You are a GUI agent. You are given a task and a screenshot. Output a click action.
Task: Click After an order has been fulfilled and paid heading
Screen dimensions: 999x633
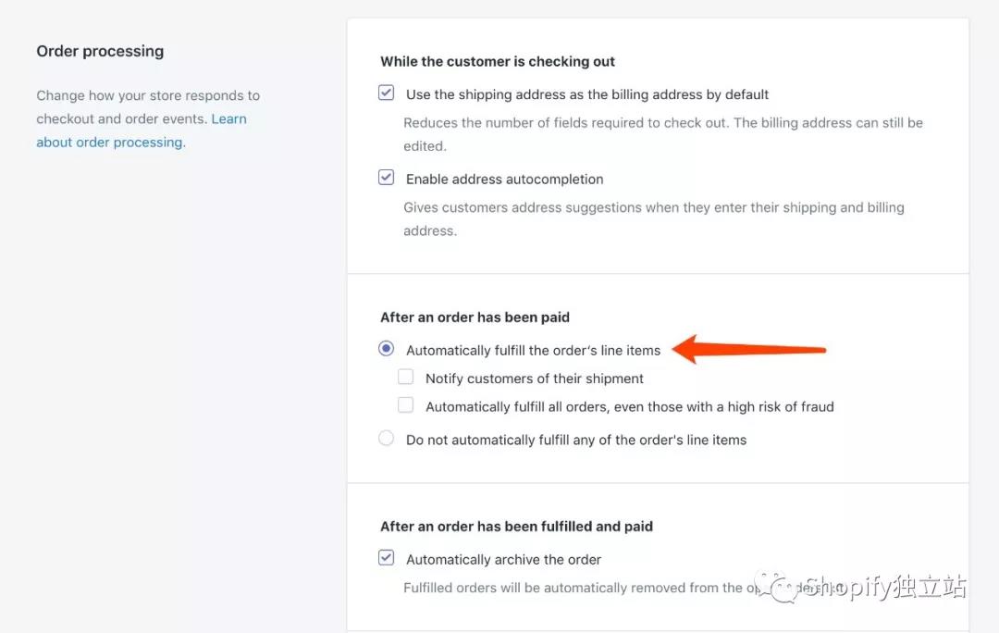click(x=516, y=527)
